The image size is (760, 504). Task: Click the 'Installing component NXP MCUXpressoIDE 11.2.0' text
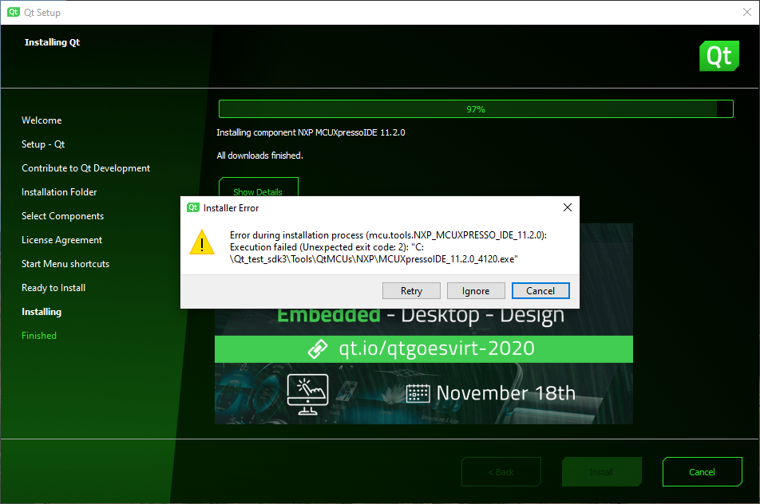pyautogui.click(x=311, y=132)
